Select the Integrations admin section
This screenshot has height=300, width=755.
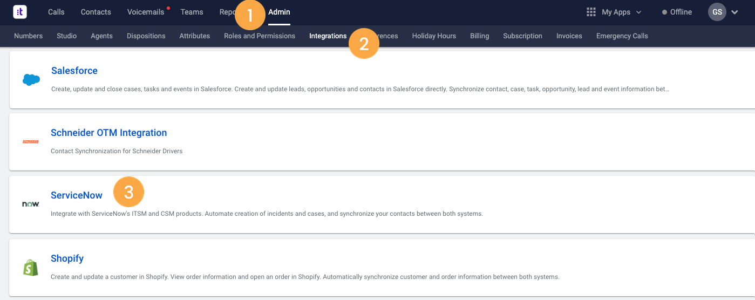(328, 36)
